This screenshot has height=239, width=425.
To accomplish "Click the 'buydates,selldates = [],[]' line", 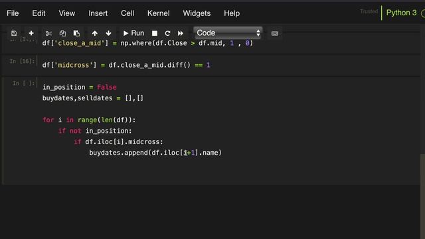I will pos(93,98).
